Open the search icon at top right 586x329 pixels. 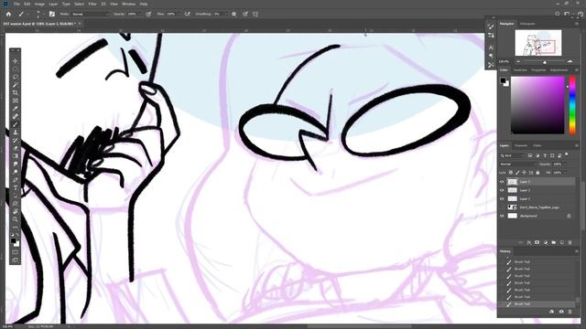pos(558,14)
